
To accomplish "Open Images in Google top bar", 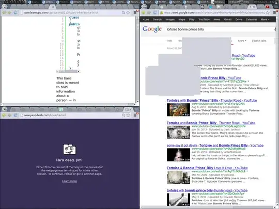I will point(170,20).
